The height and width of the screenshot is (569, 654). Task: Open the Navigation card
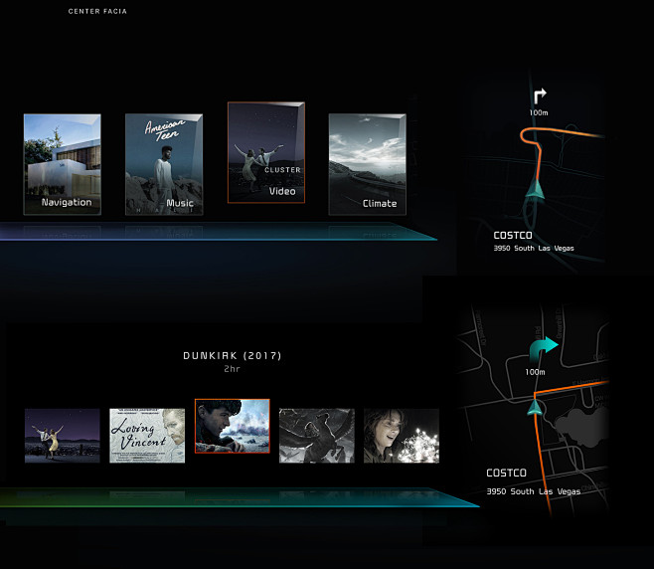coord(63,164)
